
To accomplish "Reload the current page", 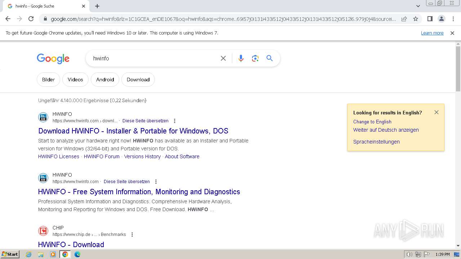I will point(31,19).
